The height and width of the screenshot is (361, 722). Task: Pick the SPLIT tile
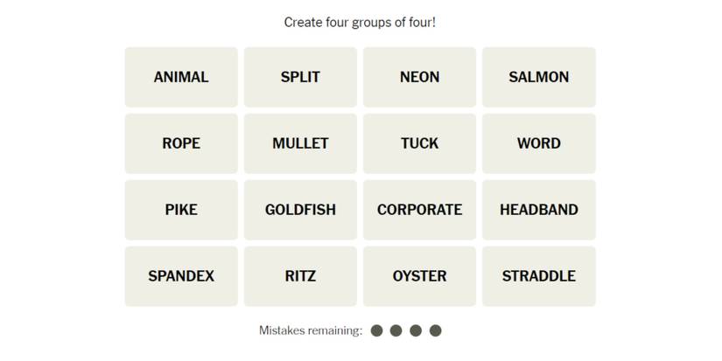coord(300,77)
